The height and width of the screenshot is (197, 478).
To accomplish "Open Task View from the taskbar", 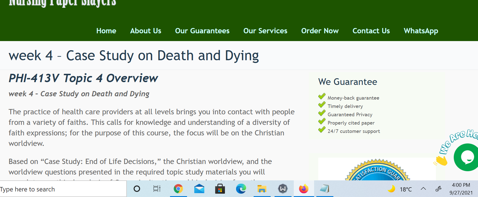I will 157,189.
